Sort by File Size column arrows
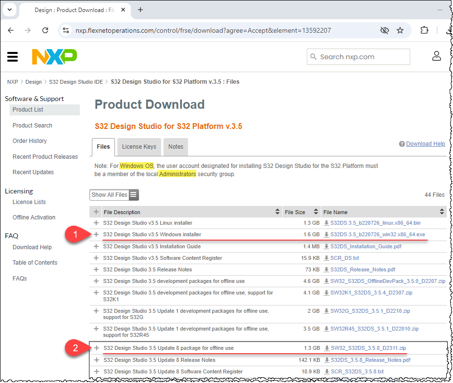The image size is (453, 383). [316, 212]
